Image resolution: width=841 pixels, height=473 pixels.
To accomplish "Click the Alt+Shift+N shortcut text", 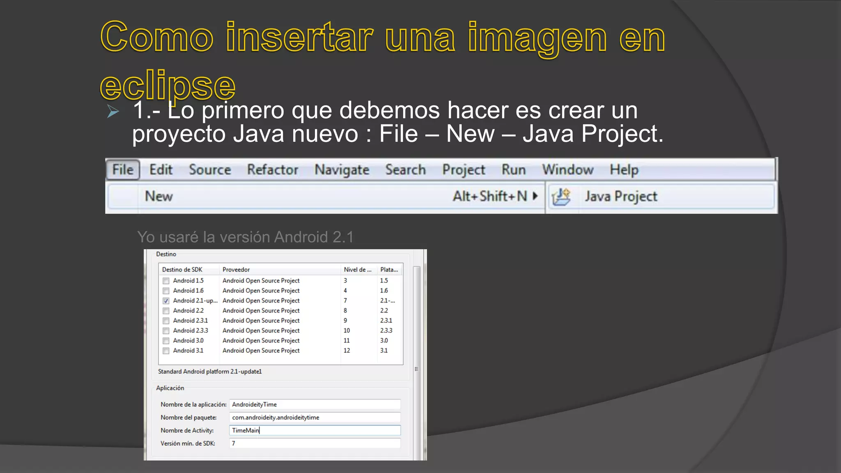I will (490, 196).
